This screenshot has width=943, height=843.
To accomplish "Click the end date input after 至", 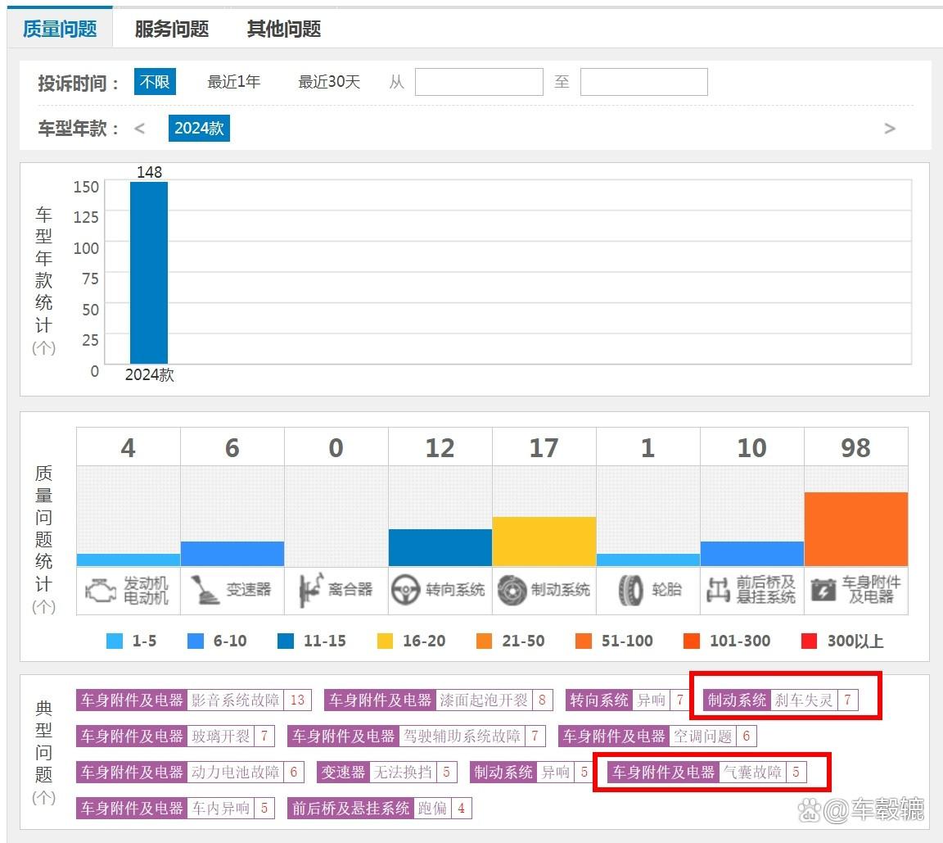I will click(644, 82).
